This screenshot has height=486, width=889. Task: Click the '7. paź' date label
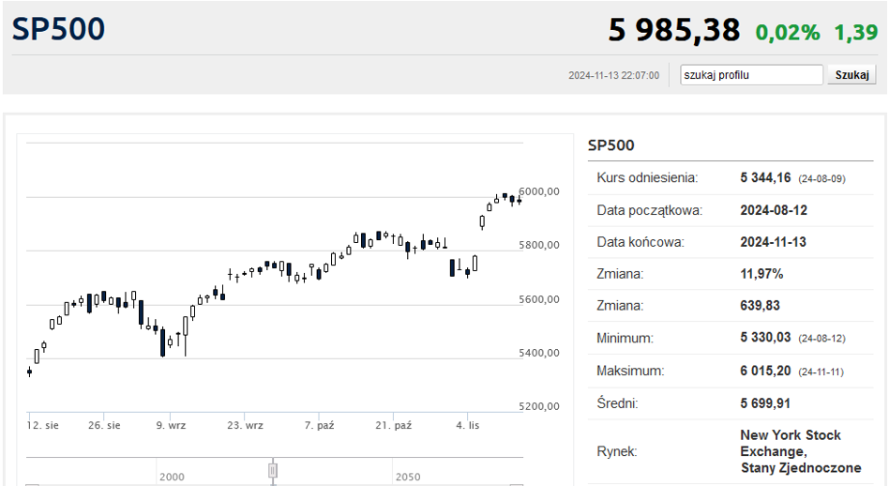(x=319, y=425)
